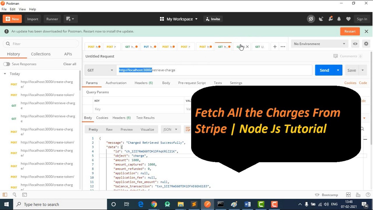
Task: Open Word from the Windows taskbar
Action: pyautogui.click(x=248, y=204)
